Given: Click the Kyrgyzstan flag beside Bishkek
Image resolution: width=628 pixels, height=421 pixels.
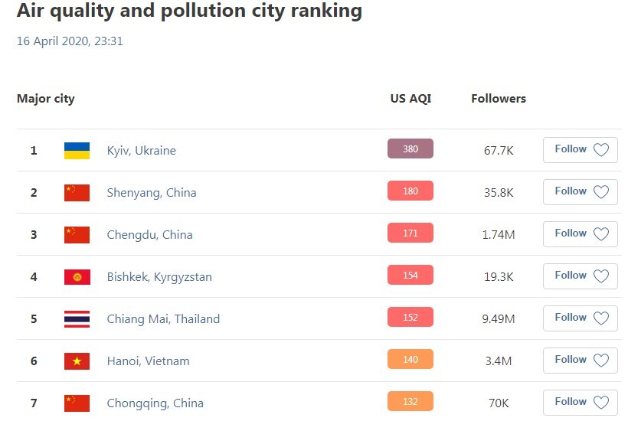Looking at the screenshot, I should pos(77,277).
